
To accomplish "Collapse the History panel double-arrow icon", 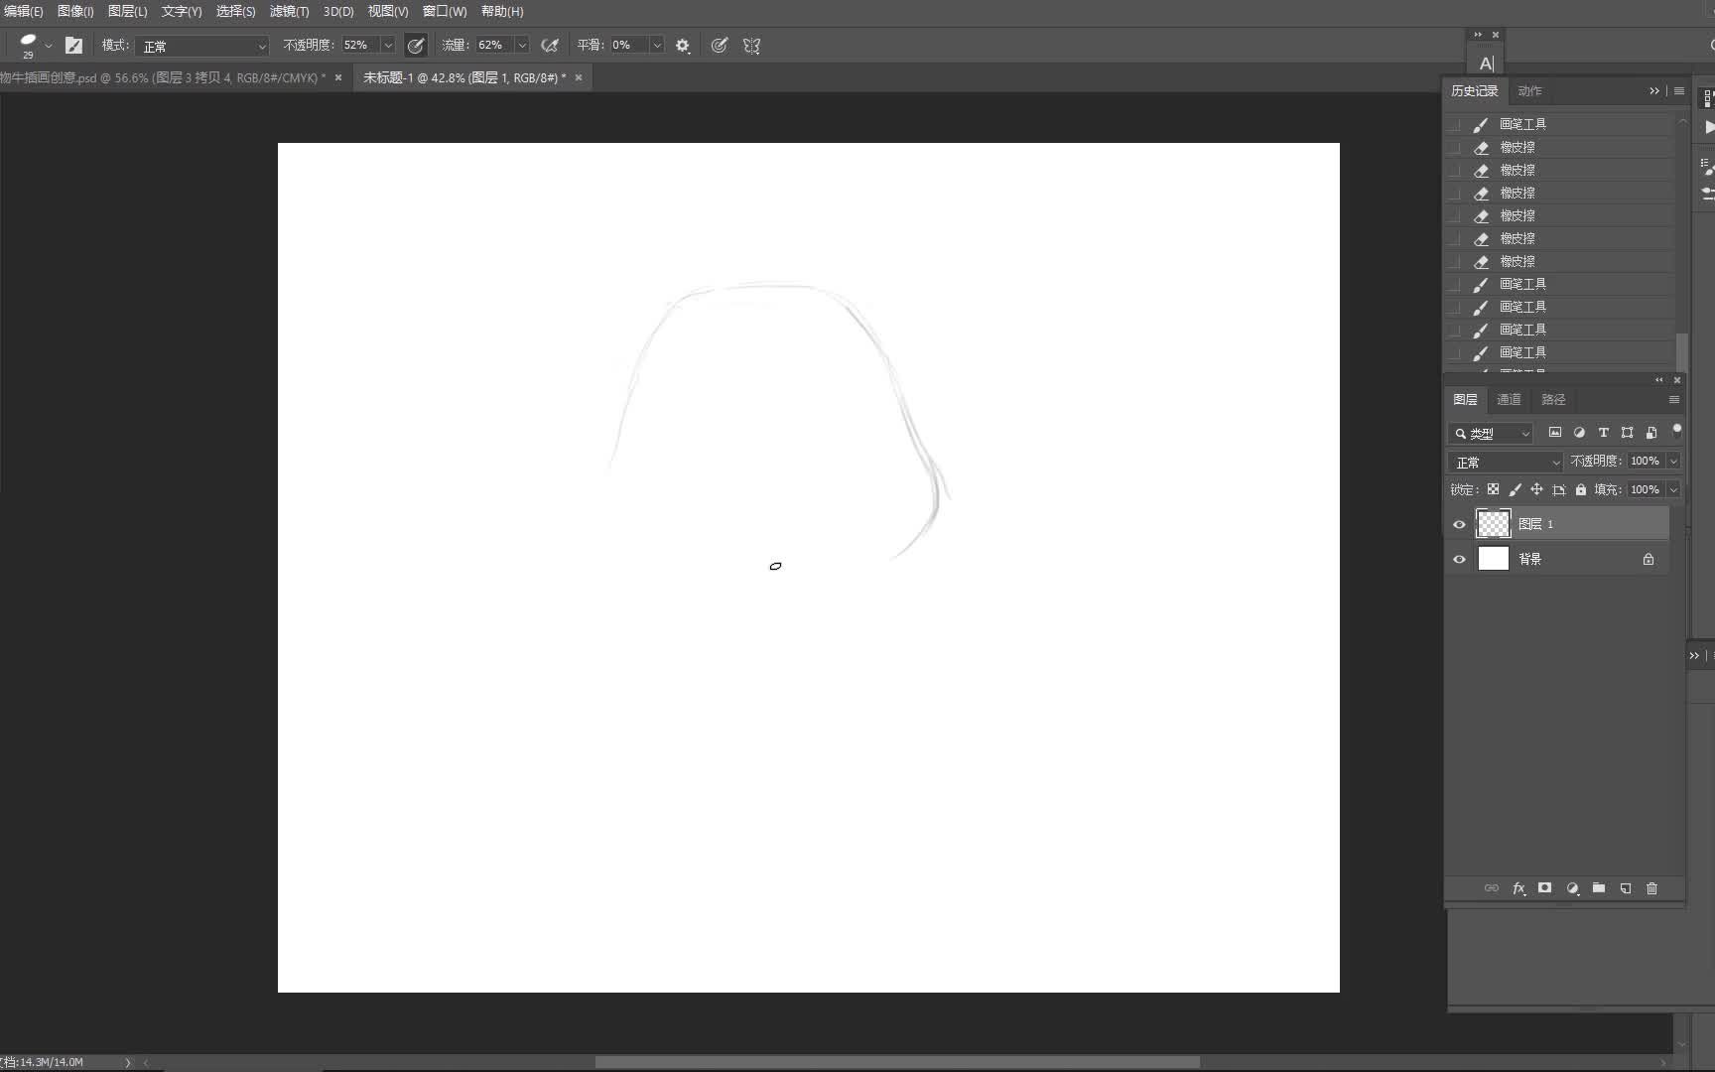I will (1654, 91).
